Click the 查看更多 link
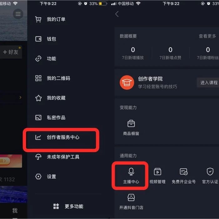Viewport: 219px width, 219px height. pyautogui.click(x=207, y=36)
